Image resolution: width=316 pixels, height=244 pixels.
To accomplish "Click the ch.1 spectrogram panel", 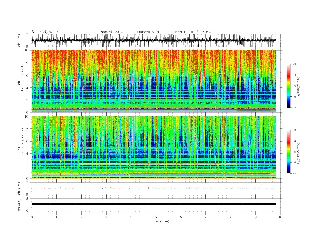I will click(x=154, y=81).
